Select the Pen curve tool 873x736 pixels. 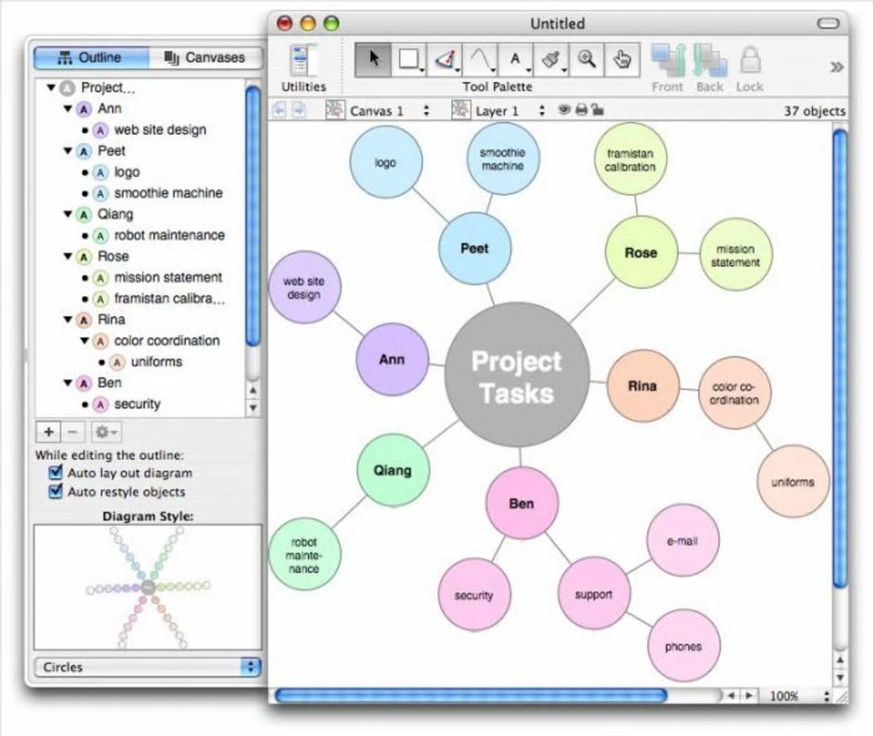tap(480, 59)
